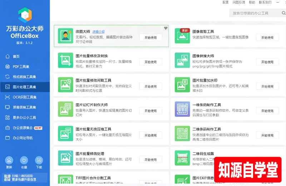Select the 图像拼接大师 icon
This screenshot has height=186, width=286.
(182, 60)
